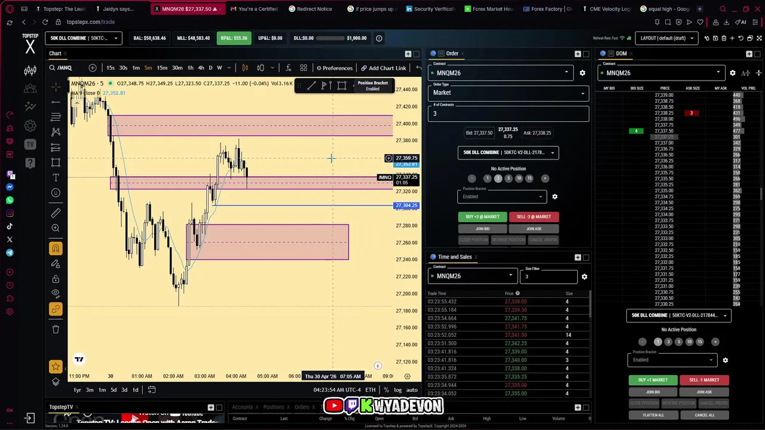Viewport: 765px width, 430px height.
Task: Select the trend line drawing tool
Action: tap(56, 102)
